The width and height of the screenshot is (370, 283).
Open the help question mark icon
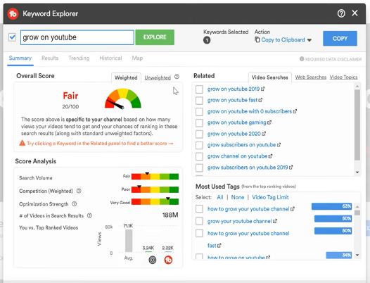point(341,13)
